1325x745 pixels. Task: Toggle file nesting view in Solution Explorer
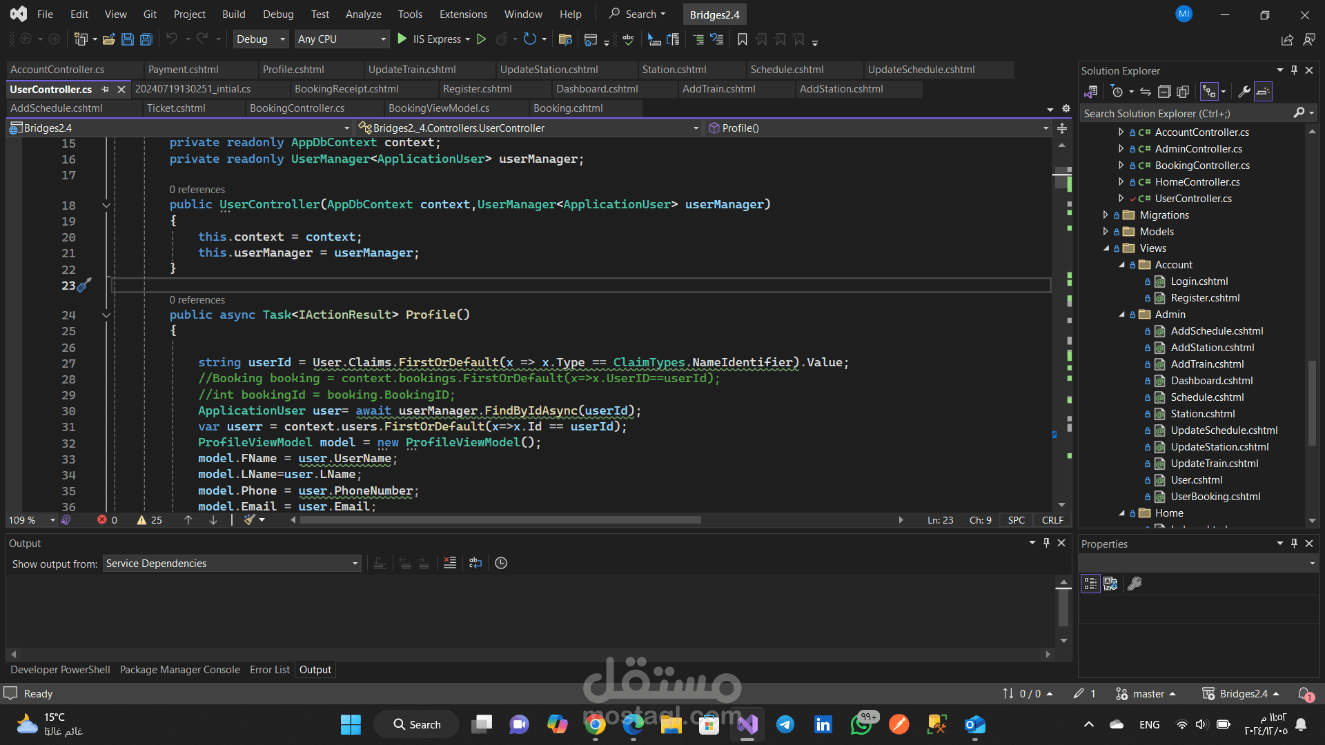[x=1209, y=92]
